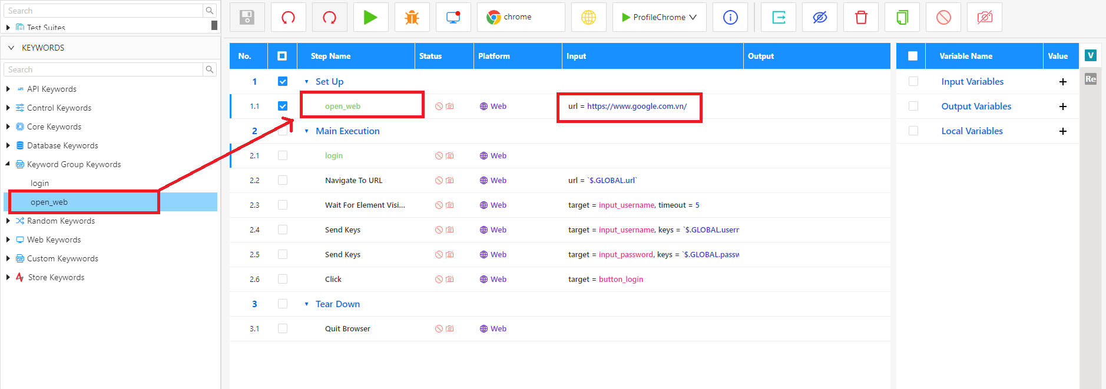Click the green V variables side tab icon
This screenshot has width=1106, height=389.
click(1091, 55)
